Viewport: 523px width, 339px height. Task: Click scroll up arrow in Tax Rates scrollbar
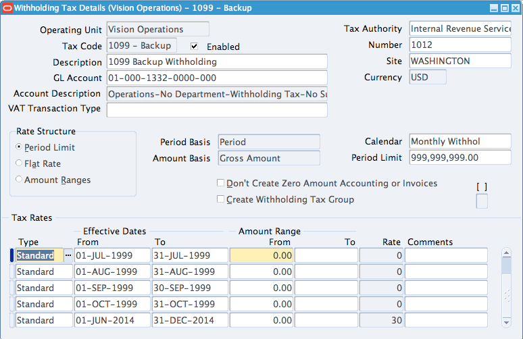(x=506, y=253)
